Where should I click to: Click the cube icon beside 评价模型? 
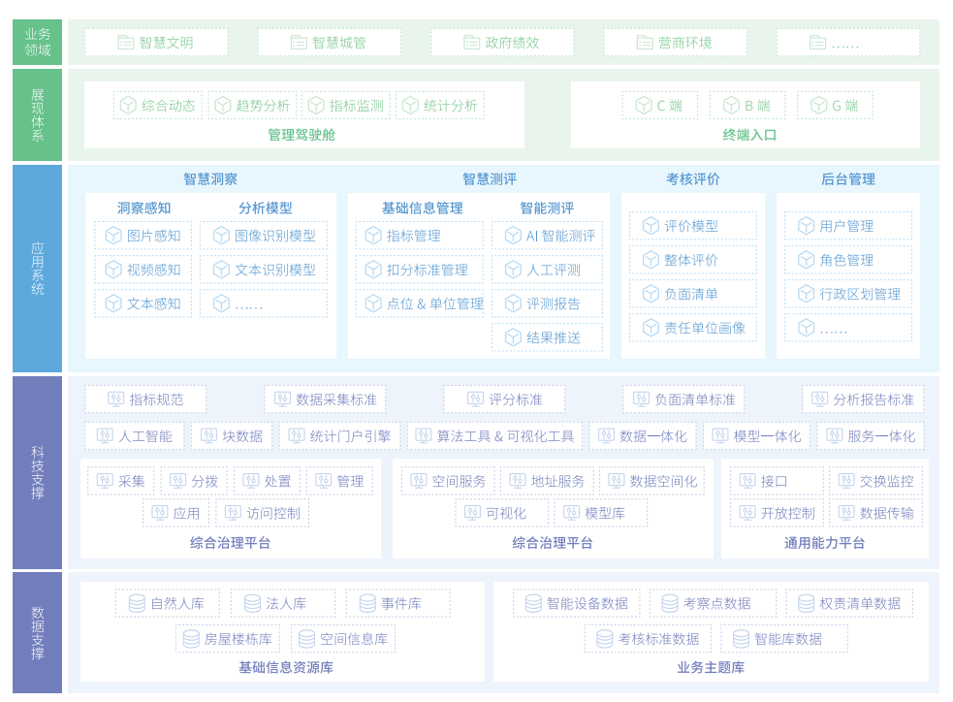(x=651, y=226)
